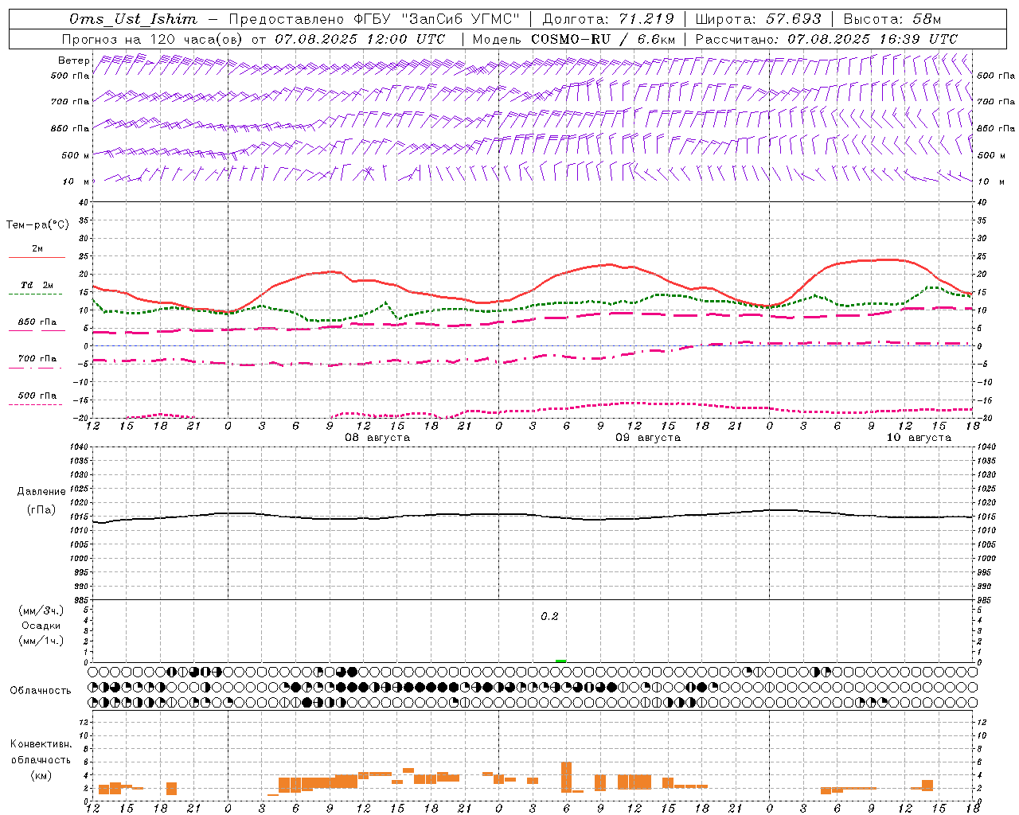Screen dimensions: 1019x815
Task: Click the tallest orange convective cloud bar
Action: tap(566, 777)
